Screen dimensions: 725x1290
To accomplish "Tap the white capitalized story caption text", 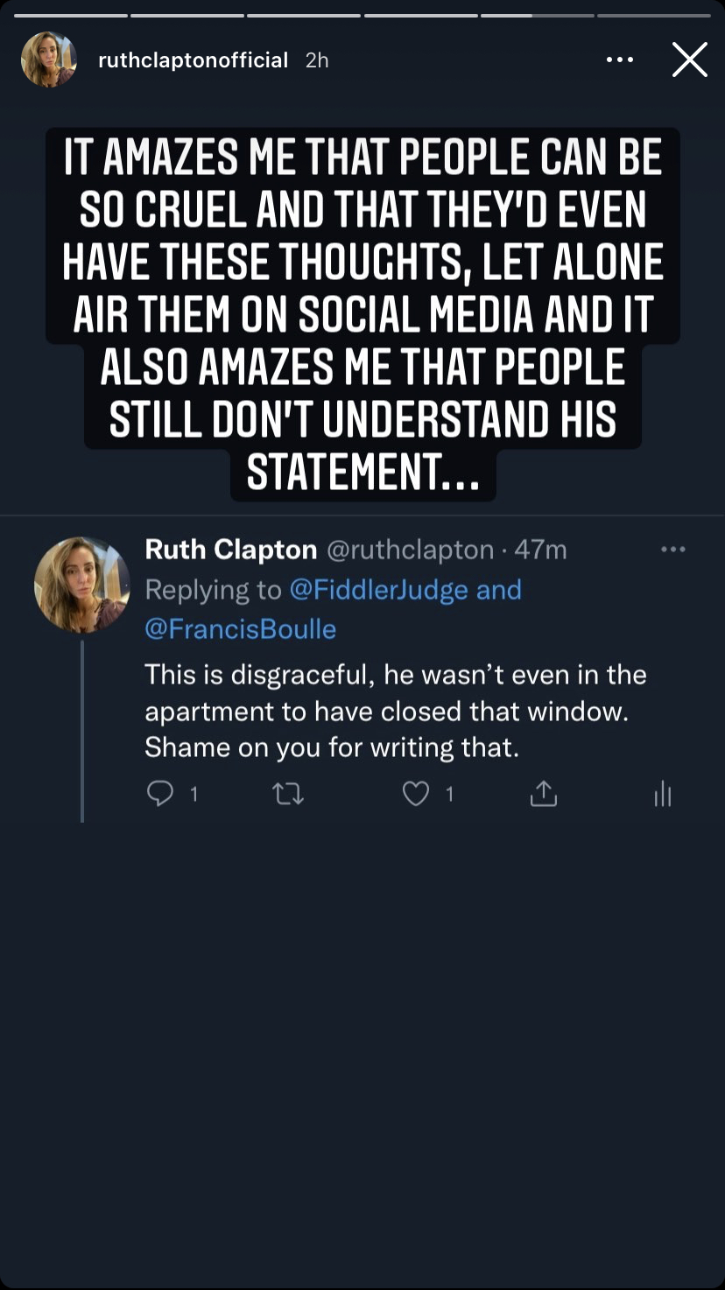I will point(362,315).
